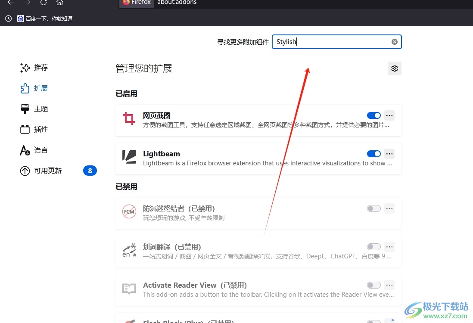This screenshot has height=323, width=473.
Task: Click the 防沉迷终结者 FCM icon
Action: pyautogui.click(x=129, y=211)
